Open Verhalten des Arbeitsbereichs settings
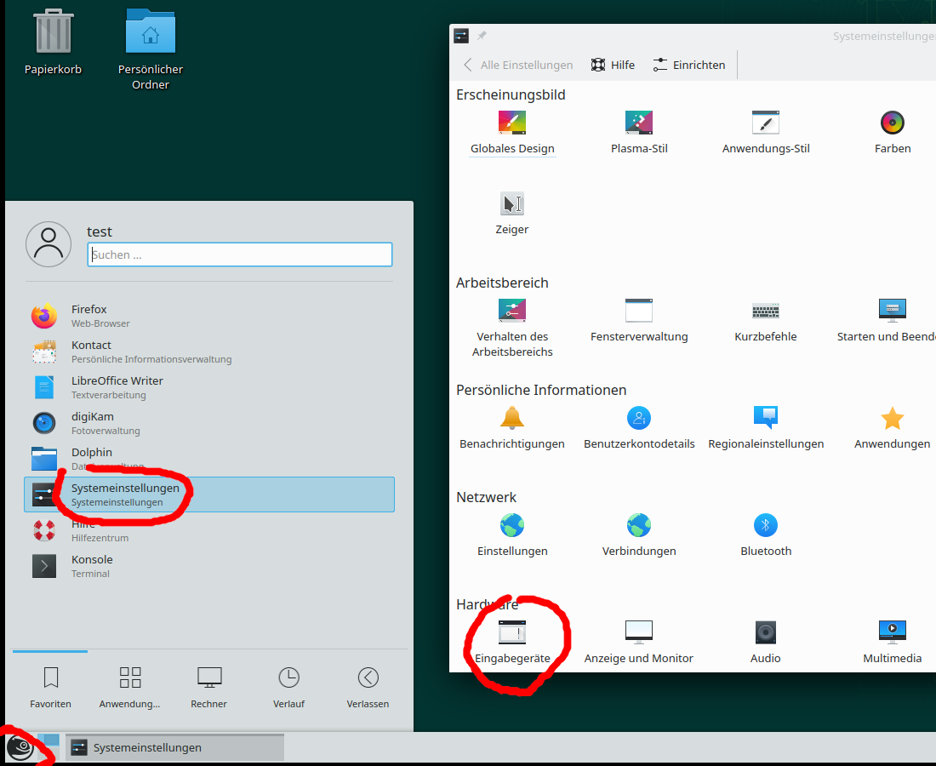 (512, 328)
